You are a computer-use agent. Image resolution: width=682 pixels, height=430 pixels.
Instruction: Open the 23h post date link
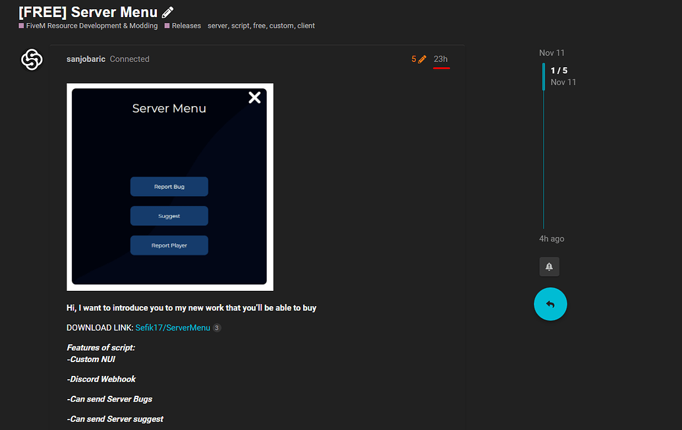click(x=441, y=59)
